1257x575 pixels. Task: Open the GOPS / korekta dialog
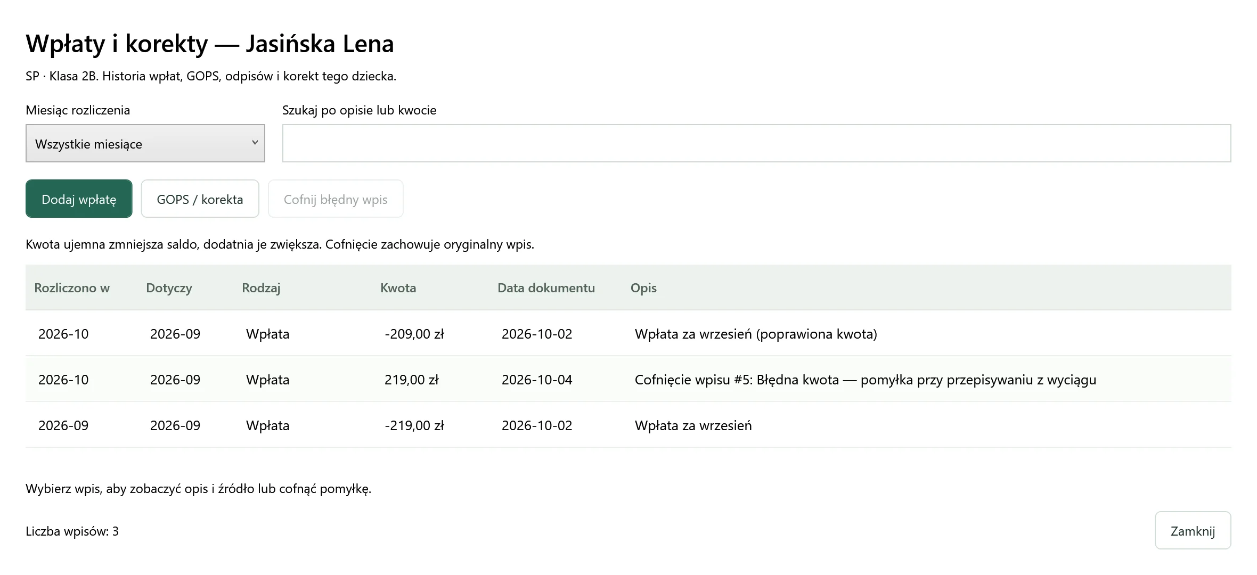200,199
